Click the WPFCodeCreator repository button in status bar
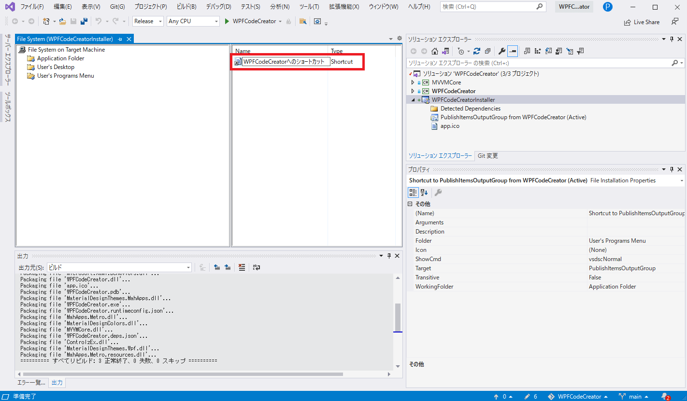Screen dimensions: 687x401 (x=578, y=397)
